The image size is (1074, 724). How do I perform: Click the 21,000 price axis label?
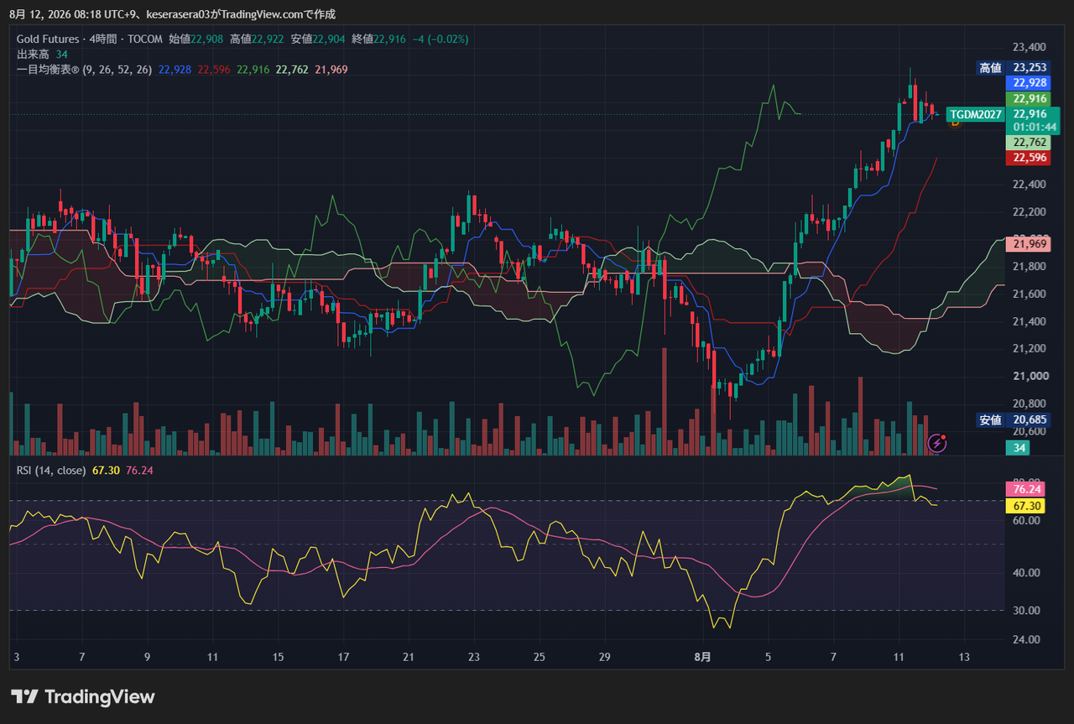coord(1030,376)
